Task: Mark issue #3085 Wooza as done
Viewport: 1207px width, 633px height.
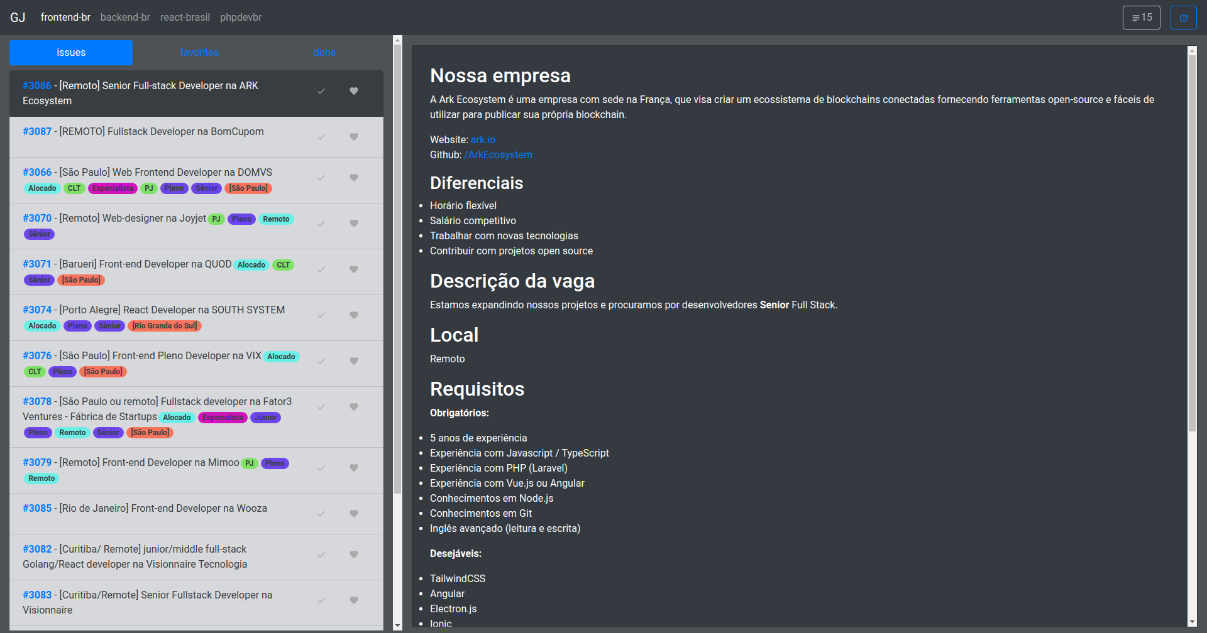Action: [x=321, y=514]
